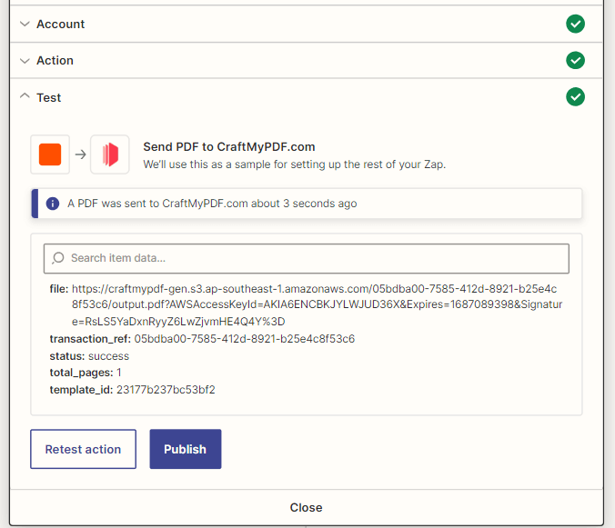Click the green checkmark beside Account
Viewport: 615px width, 528px height.
575,24
